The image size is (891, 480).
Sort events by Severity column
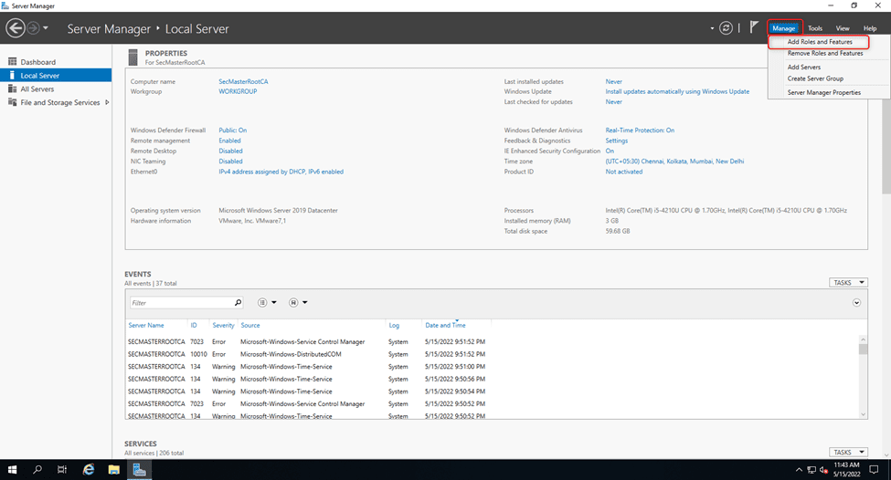(x=223, y=325)
